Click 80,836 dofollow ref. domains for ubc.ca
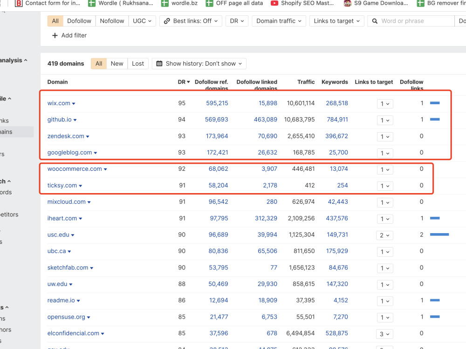 [218, 251]
